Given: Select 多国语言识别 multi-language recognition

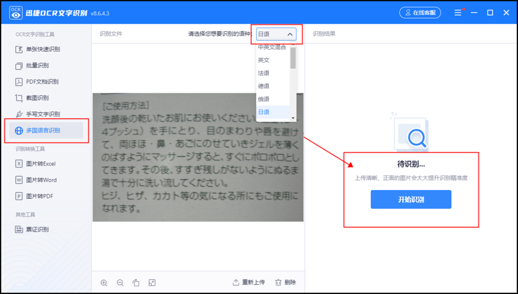Looking at the screenshot, I should [46, 130].
